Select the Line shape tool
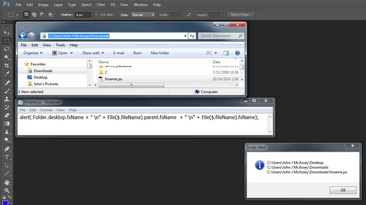366x205 pixels. [7, 173]
